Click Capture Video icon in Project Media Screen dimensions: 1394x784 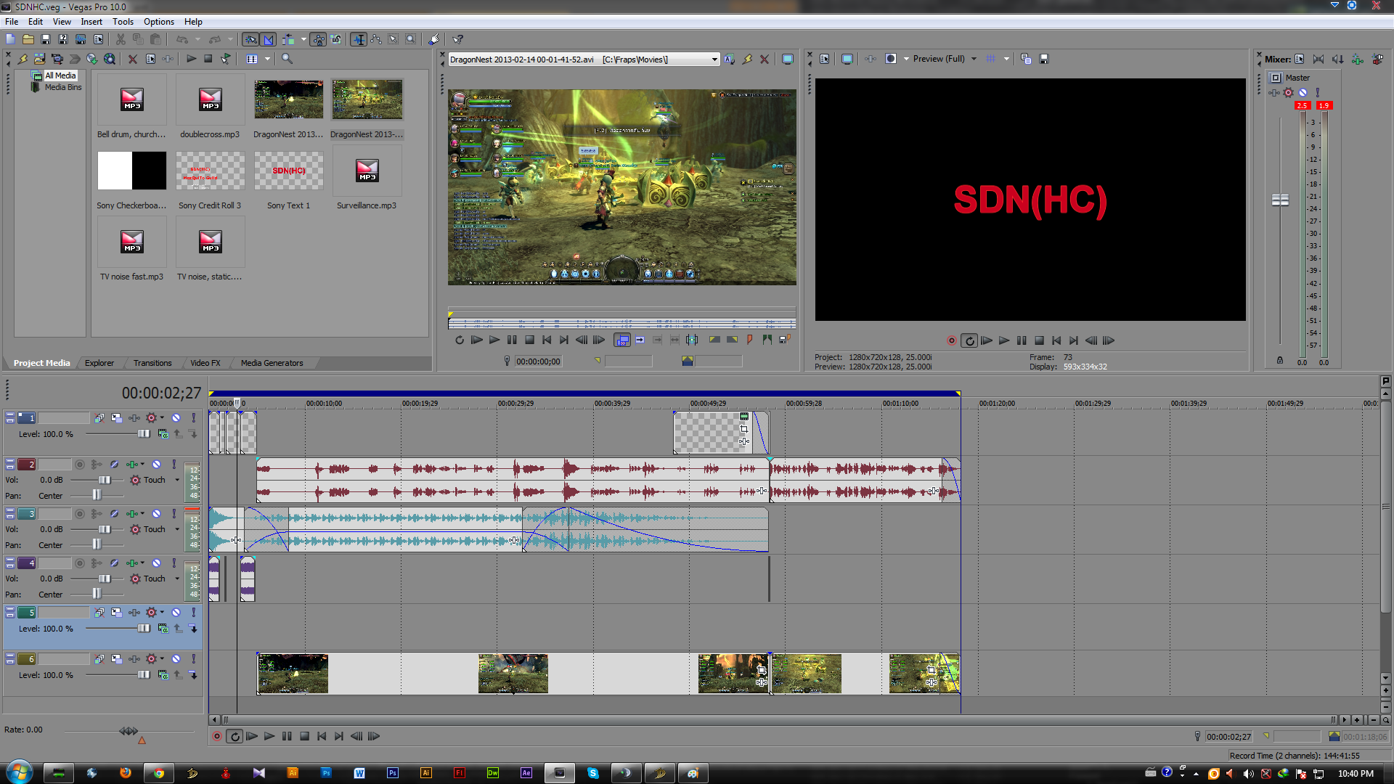pos(57,59)
